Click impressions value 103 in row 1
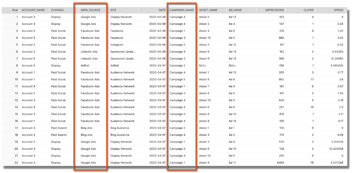 click(281, 17)
